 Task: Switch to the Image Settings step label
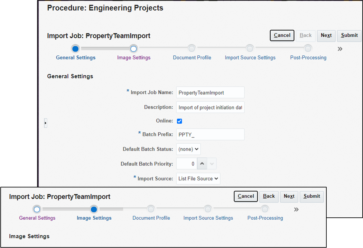[x=134, y=57]
